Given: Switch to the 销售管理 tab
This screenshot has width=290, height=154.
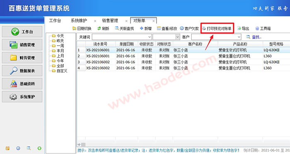Looking at the screenshot, I should tap(110, 21).
